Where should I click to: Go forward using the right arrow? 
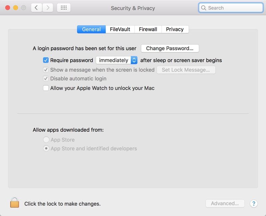click(x=48, y=8)
